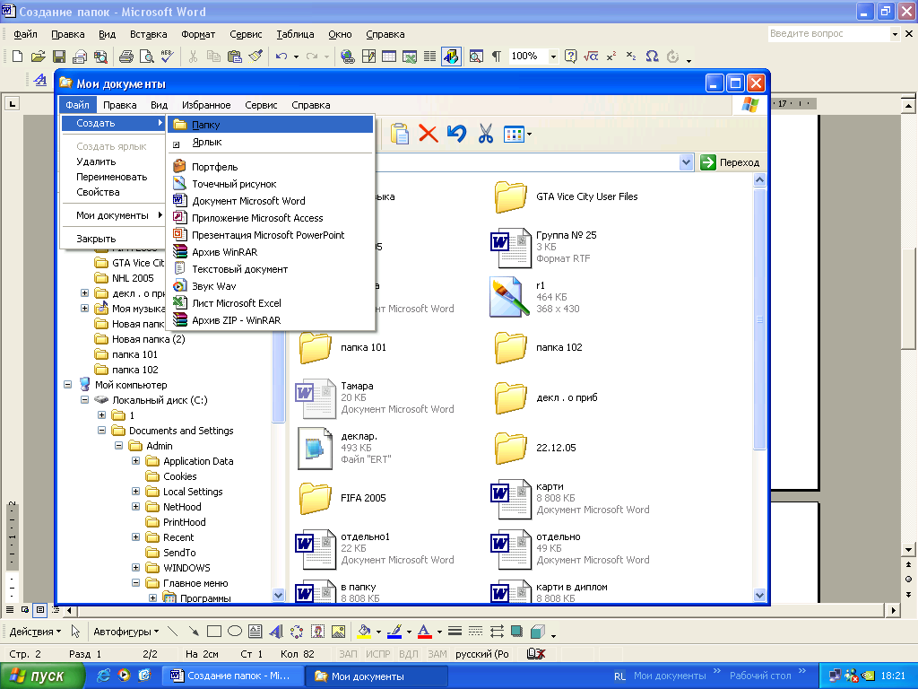
Task: Expand the WINDOWS folder tree node
Action: 136,567
